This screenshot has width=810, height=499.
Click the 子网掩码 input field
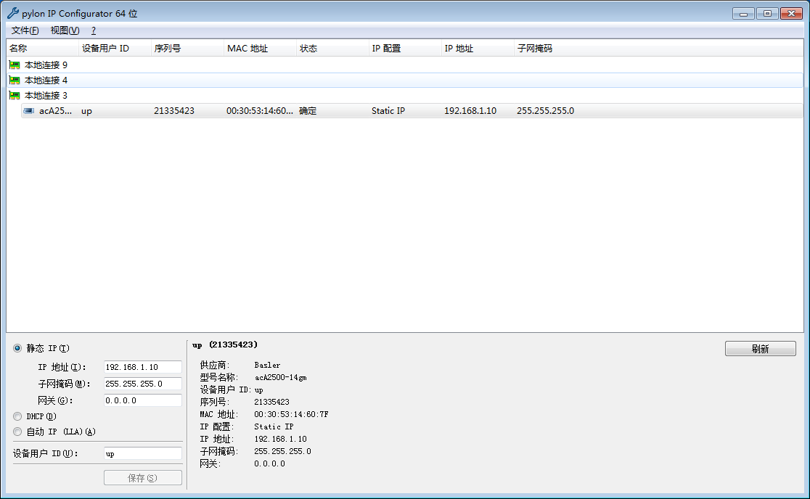pyautogui.click(x=142, y=384)
